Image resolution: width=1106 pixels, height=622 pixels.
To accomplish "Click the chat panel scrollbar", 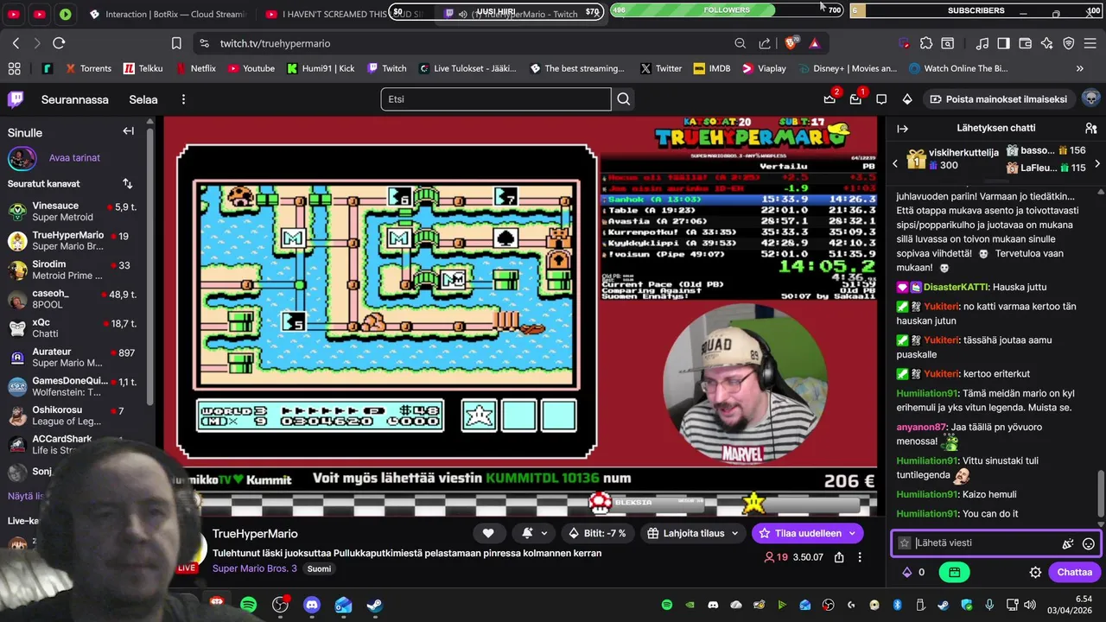I will 1101,492.
